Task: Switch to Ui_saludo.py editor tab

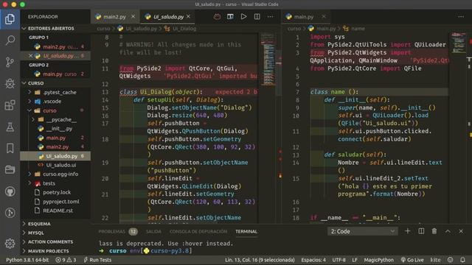Action: [168, 17]
